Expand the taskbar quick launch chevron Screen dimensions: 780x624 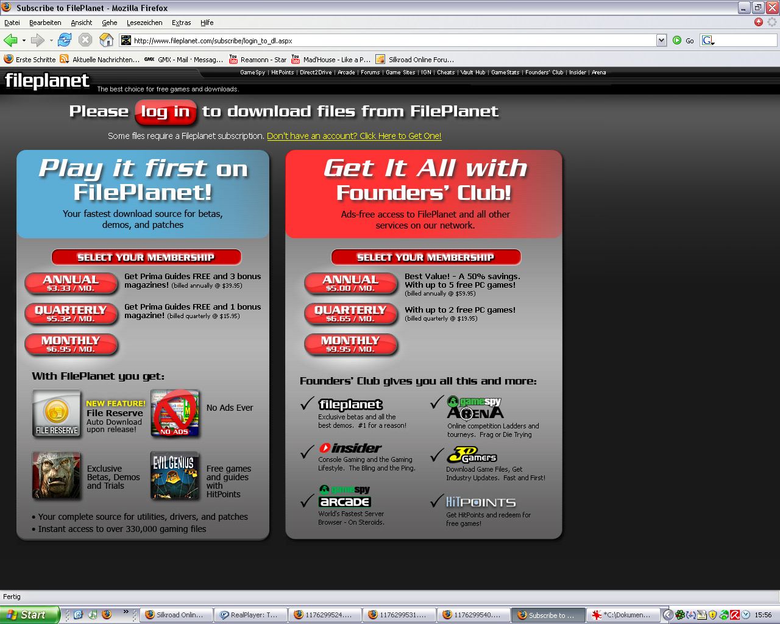pyautogui.click(x=126, y=612)
